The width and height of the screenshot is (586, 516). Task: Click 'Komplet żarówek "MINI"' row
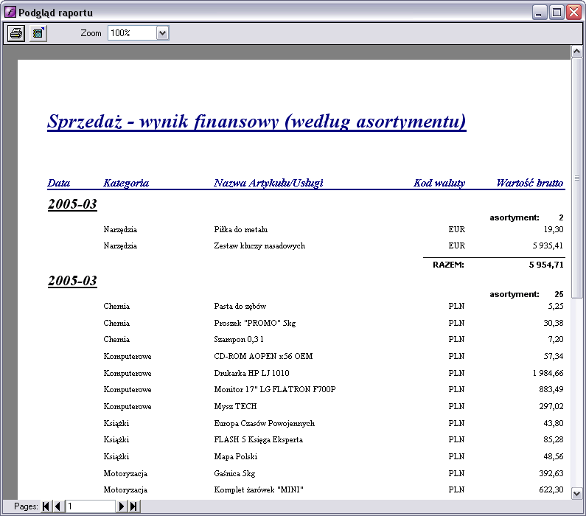point(333,490)
